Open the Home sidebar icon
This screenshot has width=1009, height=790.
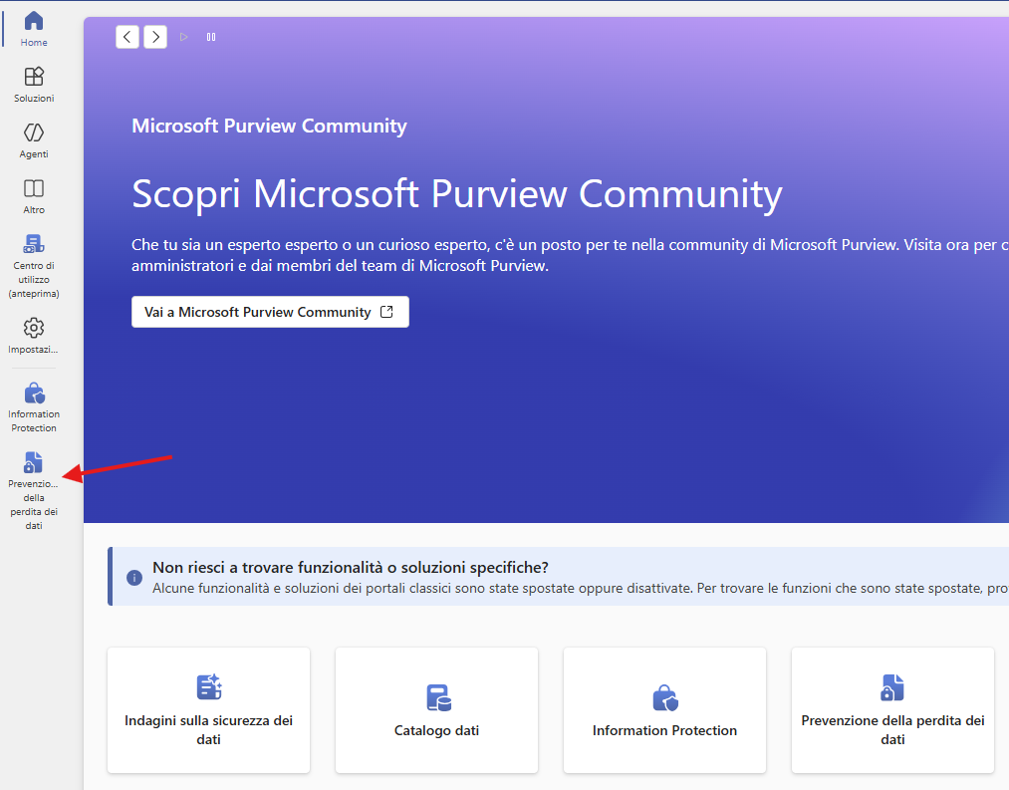point(34,29)
